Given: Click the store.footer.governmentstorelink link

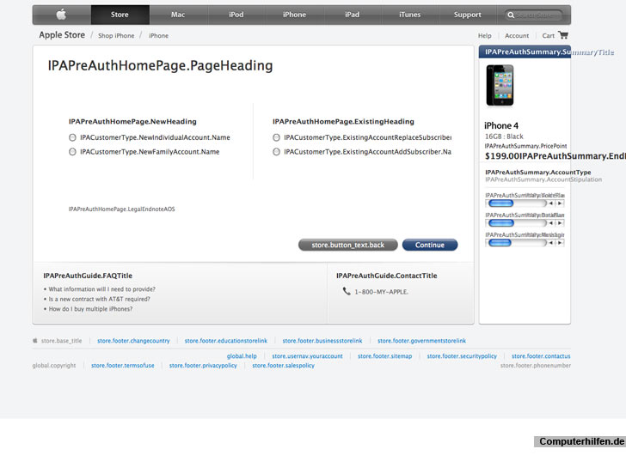Looking at the screenshot, I should coord(422,341).
